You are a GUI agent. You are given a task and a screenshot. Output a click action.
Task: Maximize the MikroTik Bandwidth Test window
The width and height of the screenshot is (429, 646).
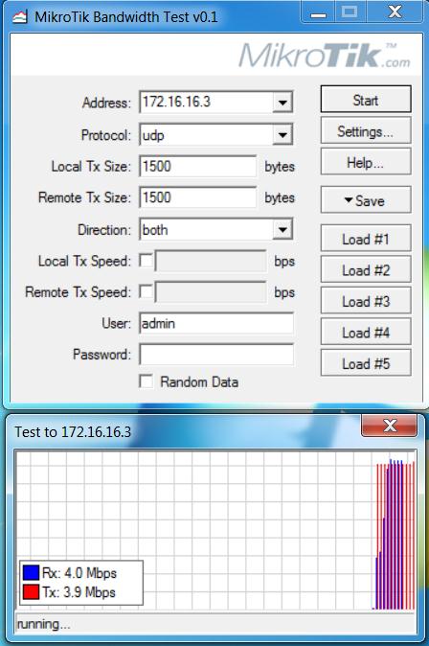pos(350,12)
